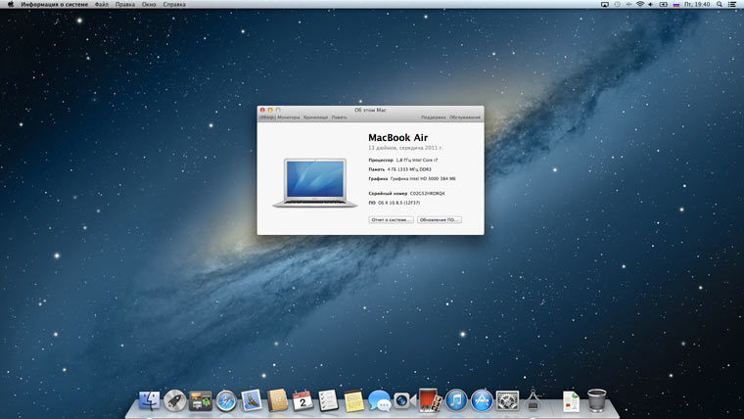Open Spotlight search magnifier
This screenshot has height=419, width=744.
pyautogui.click(x=720, y=5)
